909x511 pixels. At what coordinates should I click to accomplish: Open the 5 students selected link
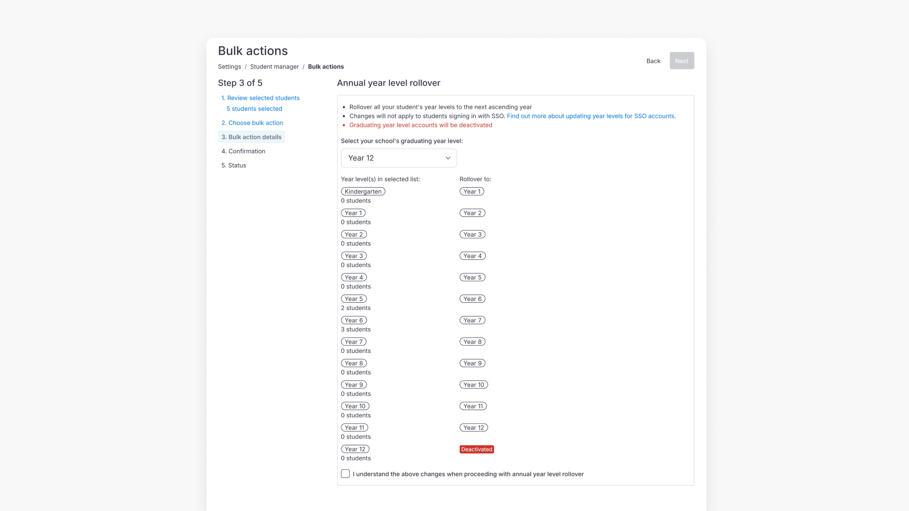(254, 109)
